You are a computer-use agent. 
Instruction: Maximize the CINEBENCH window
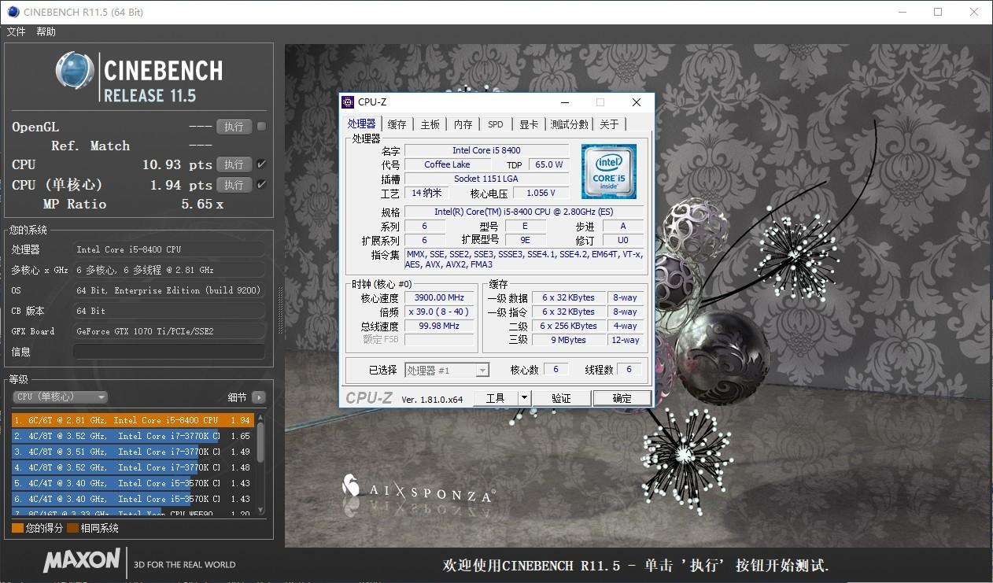pos(938,12)
